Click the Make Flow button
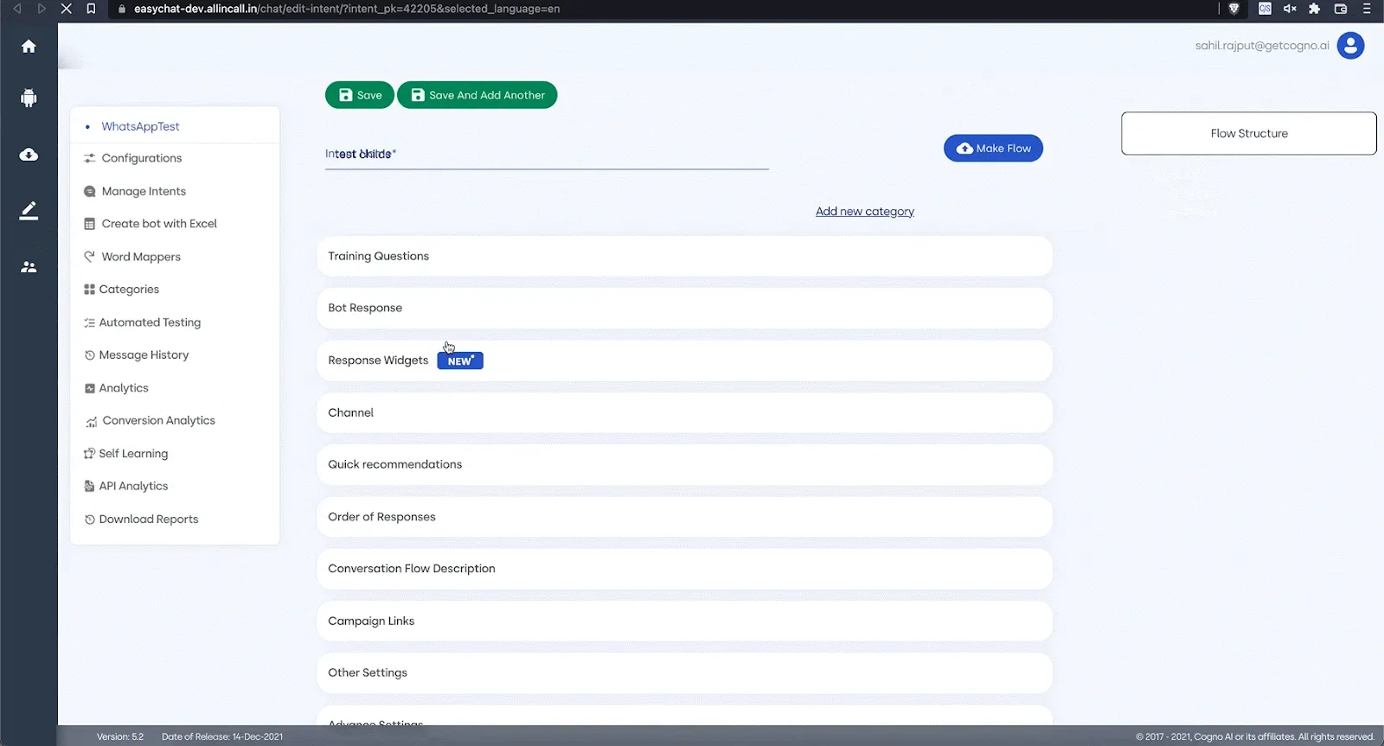 point(993,149)
